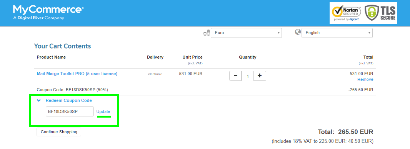This screenshot has height=149, width=410.
Task: Click the 'Delivery' column header
Action: pyautogui.click(x=155, y=57)
